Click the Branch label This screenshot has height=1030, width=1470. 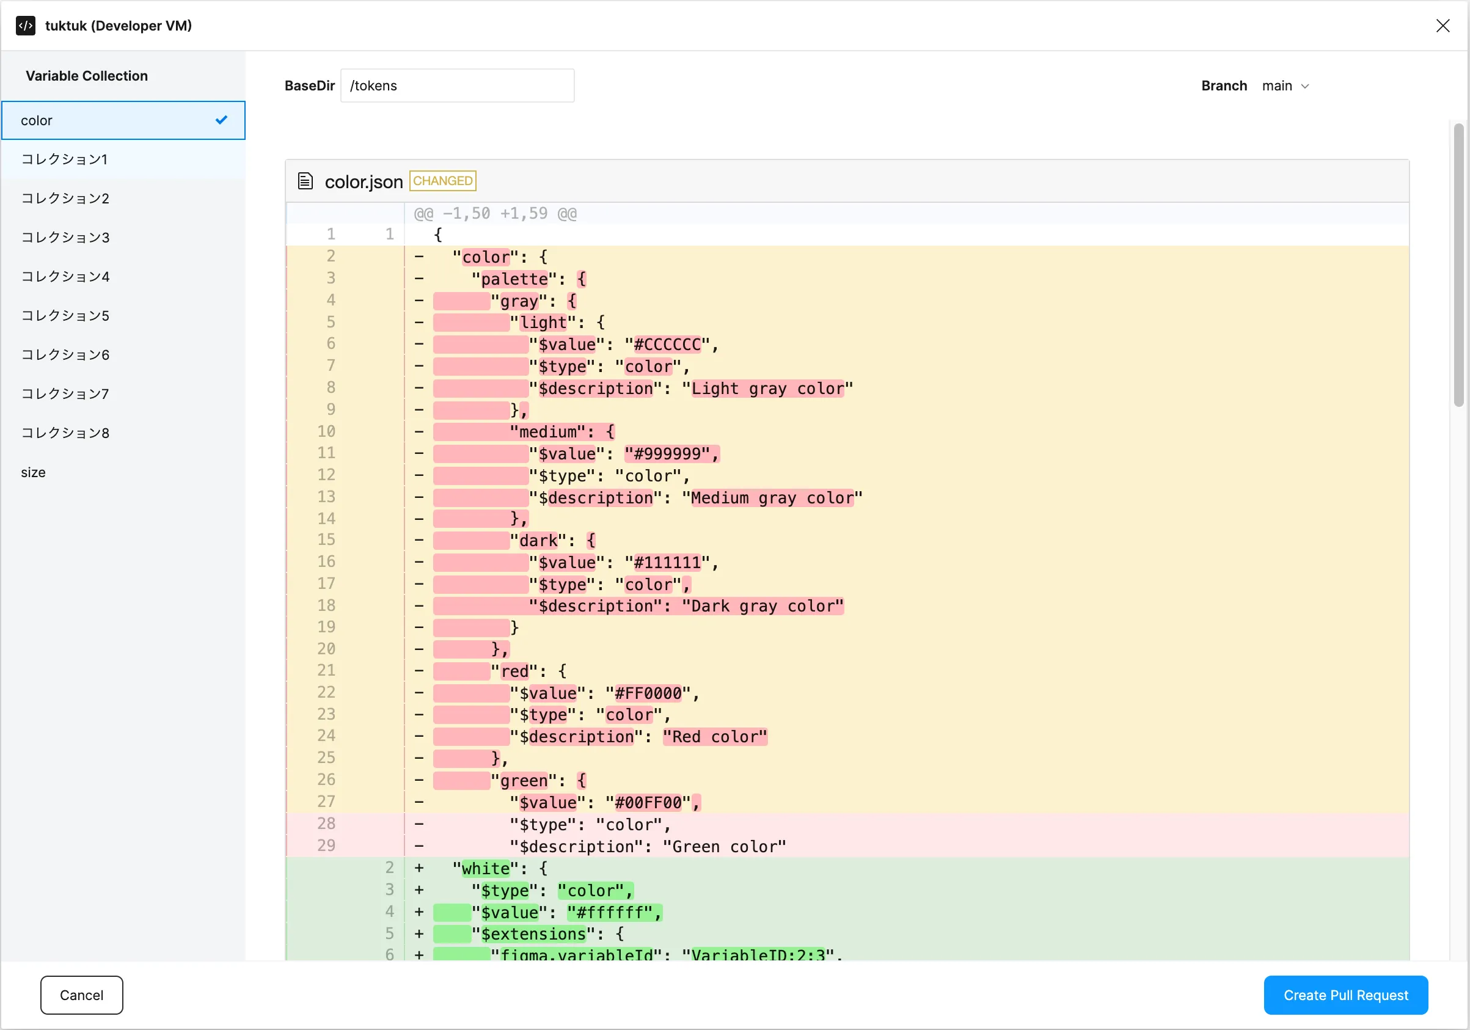coord(1224,86)
